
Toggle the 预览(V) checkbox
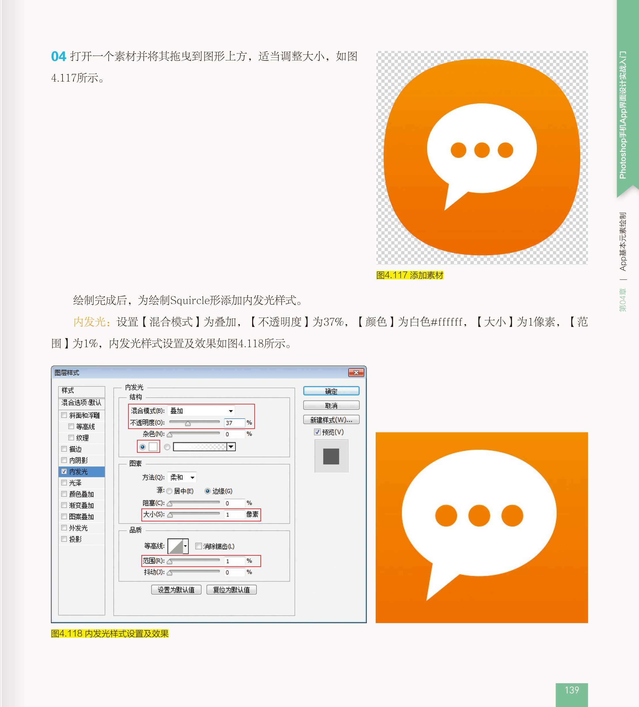tap(317, 432)
